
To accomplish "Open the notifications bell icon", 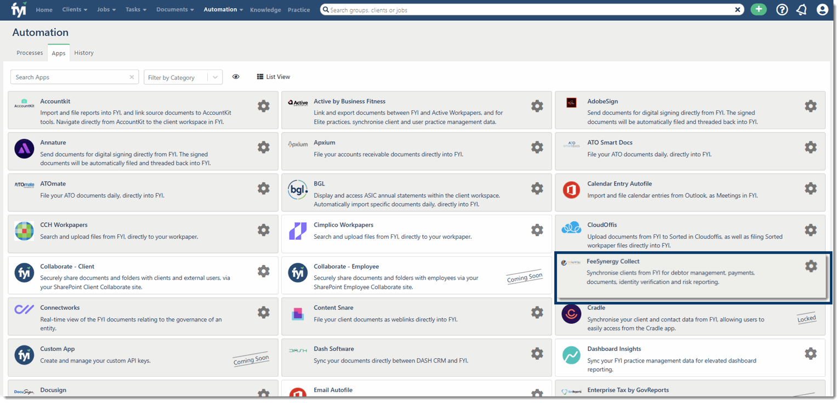I will (x=802, y=10).
